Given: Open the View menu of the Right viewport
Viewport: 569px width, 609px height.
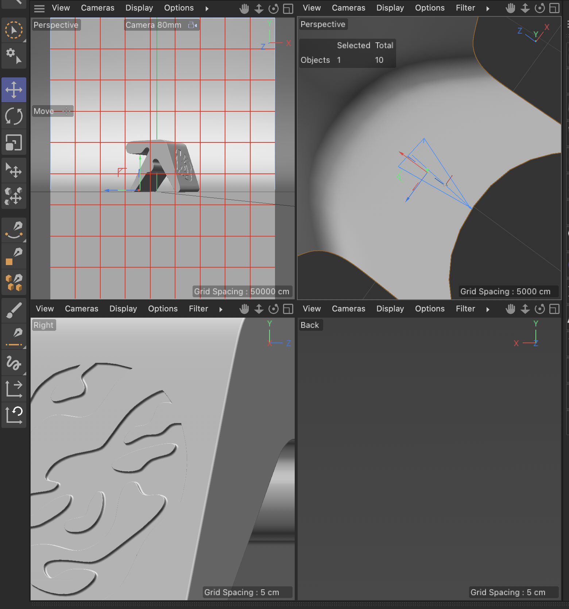Looking at the screenshot, I should (x=45, y=309).
